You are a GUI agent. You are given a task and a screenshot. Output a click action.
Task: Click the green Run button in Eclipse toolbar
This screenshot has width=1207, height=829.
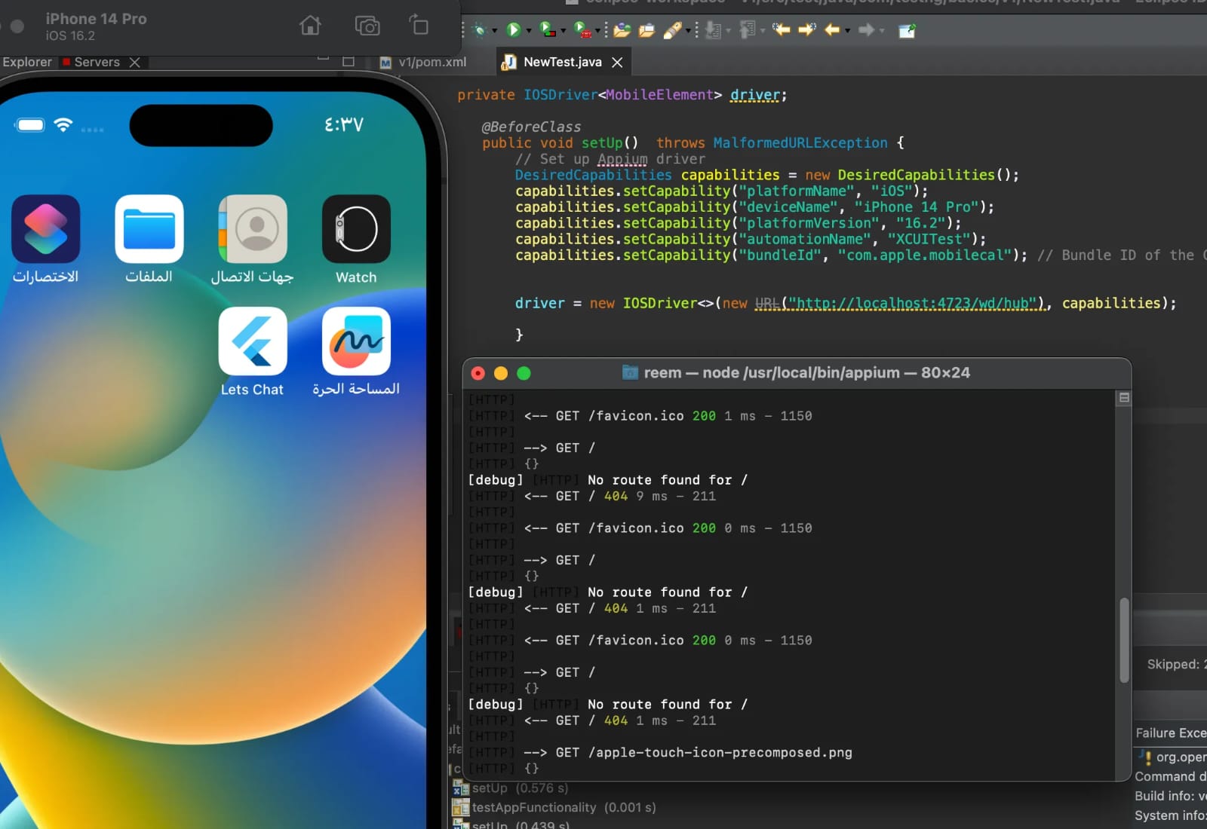(x=513, y=30)
